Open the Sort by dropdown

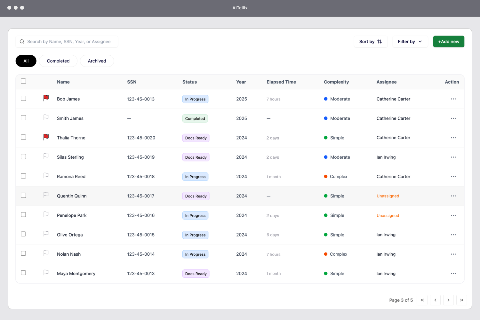coord(371,41)
